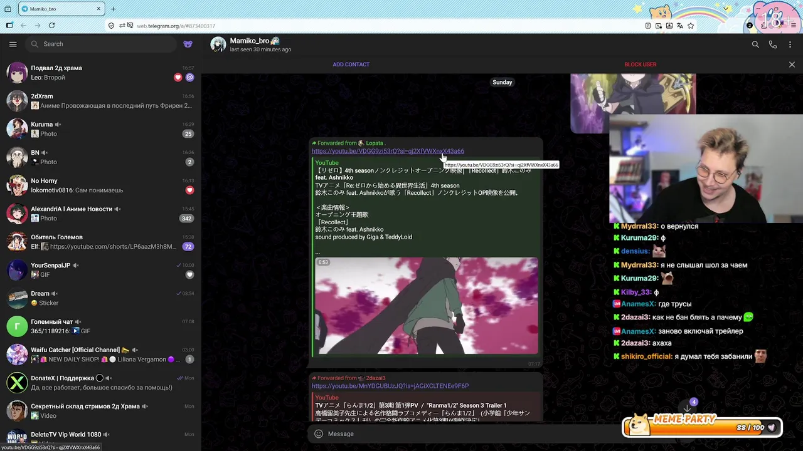
Task: Open Waifu Catcher [Official Channel]
Action: click(100, 355)
